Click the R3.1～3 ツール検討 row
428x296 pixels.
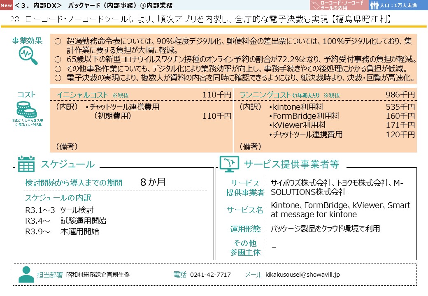pyautogui.click(x=59, y=210)
